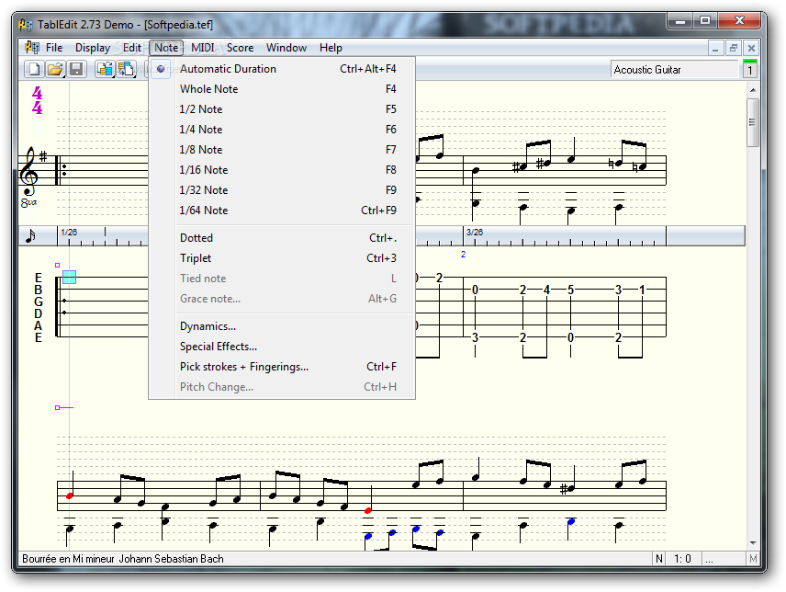The image size is (786, 592).
Task: Choose 1/16 Note duration
Action: [x=282, y=169]
